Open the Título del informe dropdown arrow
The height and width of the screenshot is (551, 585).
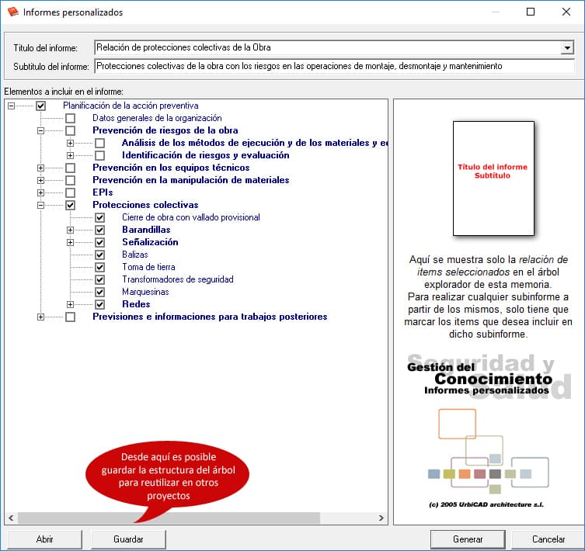[x=567, y=47]
